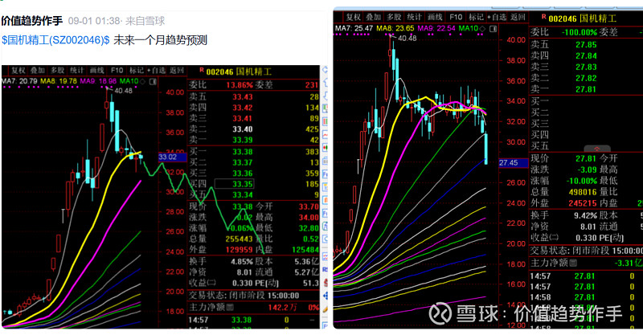Image resolution: width=643 pixels, height=335 pixels.
Task: Click 标记 in the right chart toolbar
Action: 476,17
